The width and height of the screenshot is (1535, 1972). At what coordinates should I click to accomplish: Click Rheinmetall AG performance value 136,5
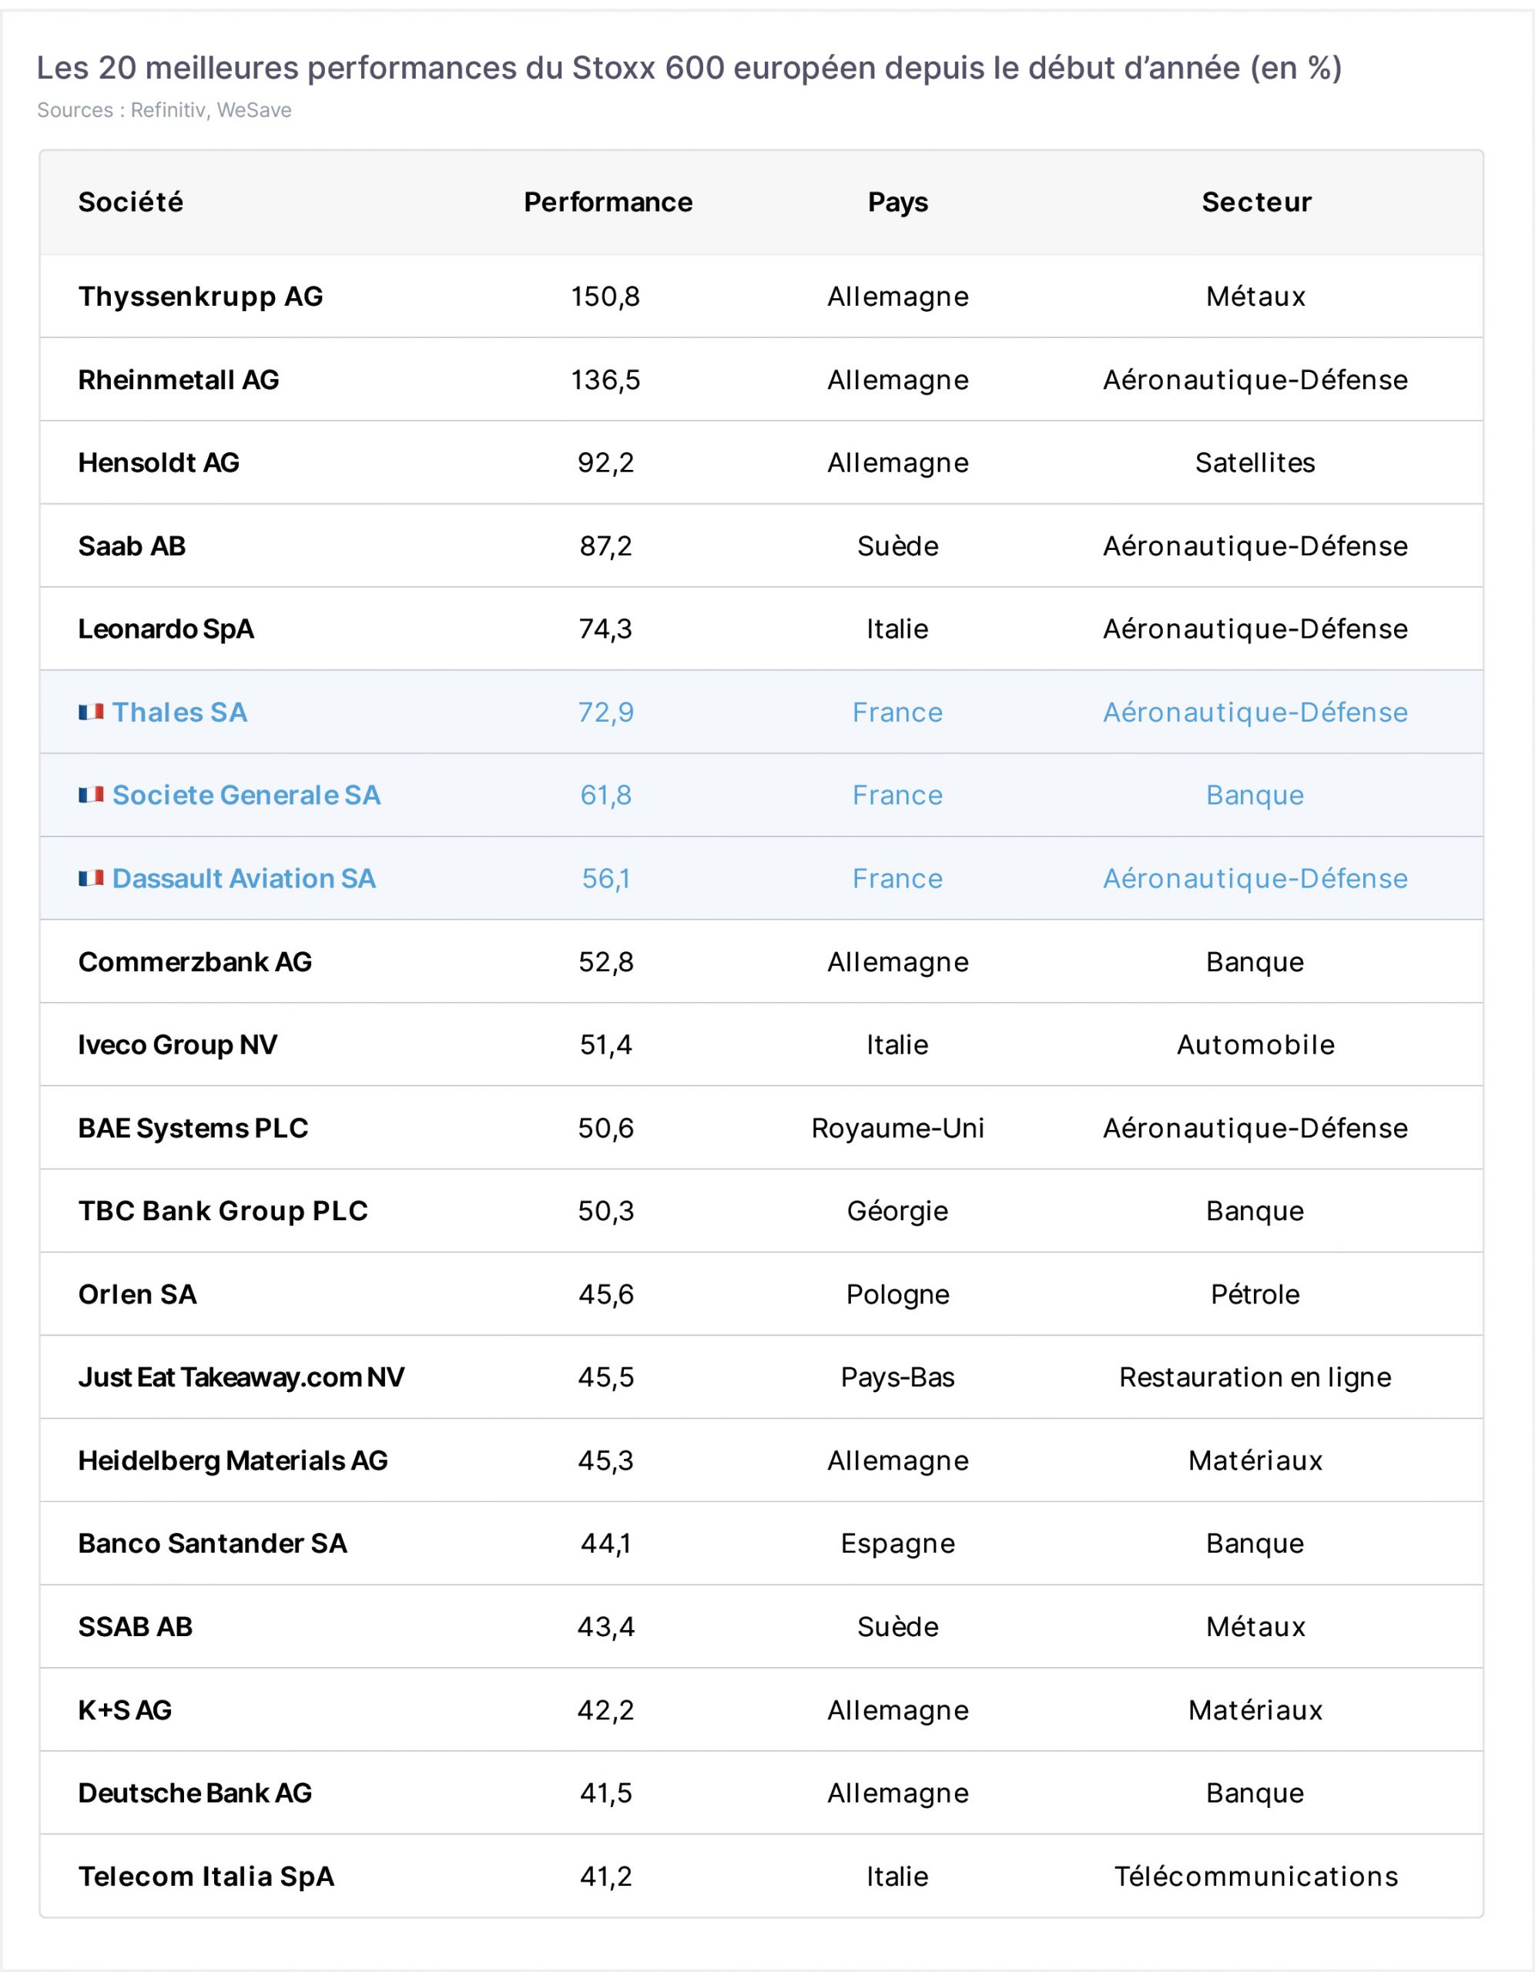[606, 380]
